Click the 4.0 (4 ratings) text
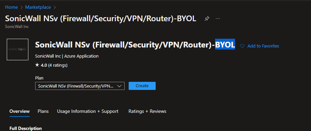311x131 pixels. tap(54, 65)
